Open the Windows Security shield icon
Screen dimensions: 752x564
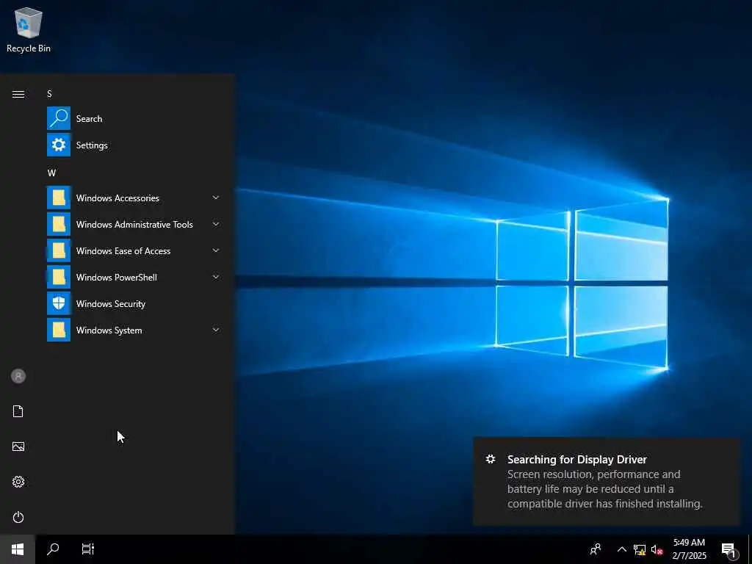point(59,303)
